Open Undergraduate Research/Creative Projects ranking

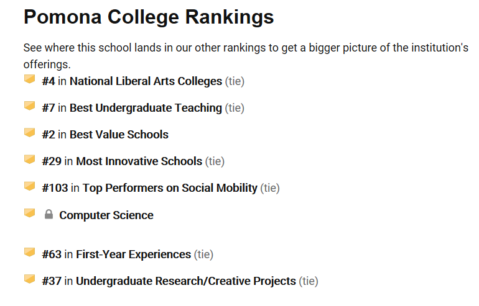coord(185,281)
